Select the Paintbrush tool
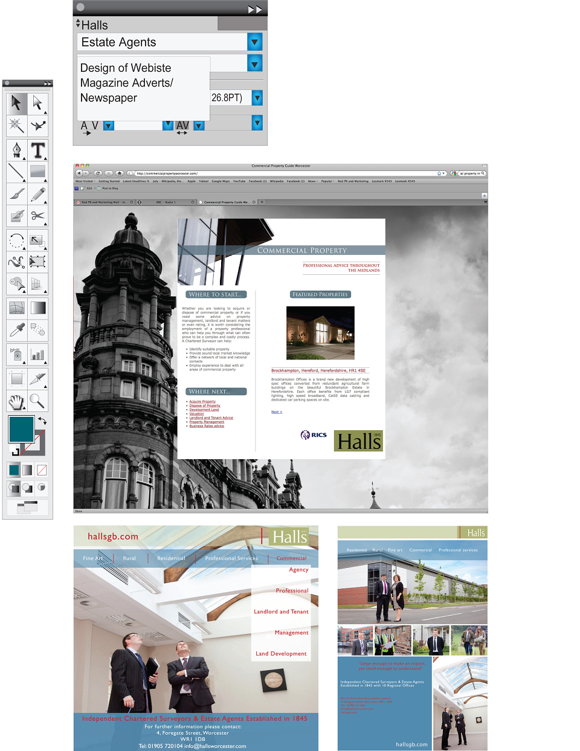The height and width of the screenshot is (751, 580). [x=16, y=195]
